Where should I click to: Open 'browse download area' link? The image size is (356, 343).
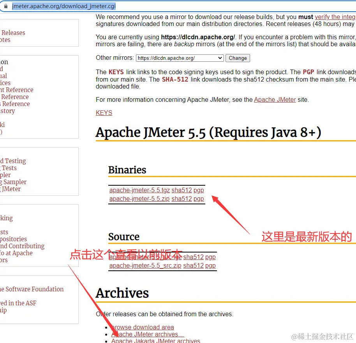point(143,327)
